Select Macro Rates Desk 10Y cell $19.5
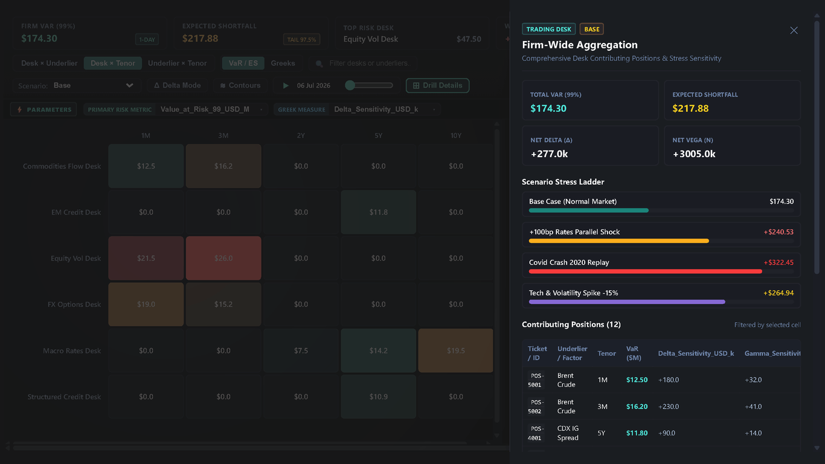Viewport: 825px width, 464px height. [x=456, y=350]
